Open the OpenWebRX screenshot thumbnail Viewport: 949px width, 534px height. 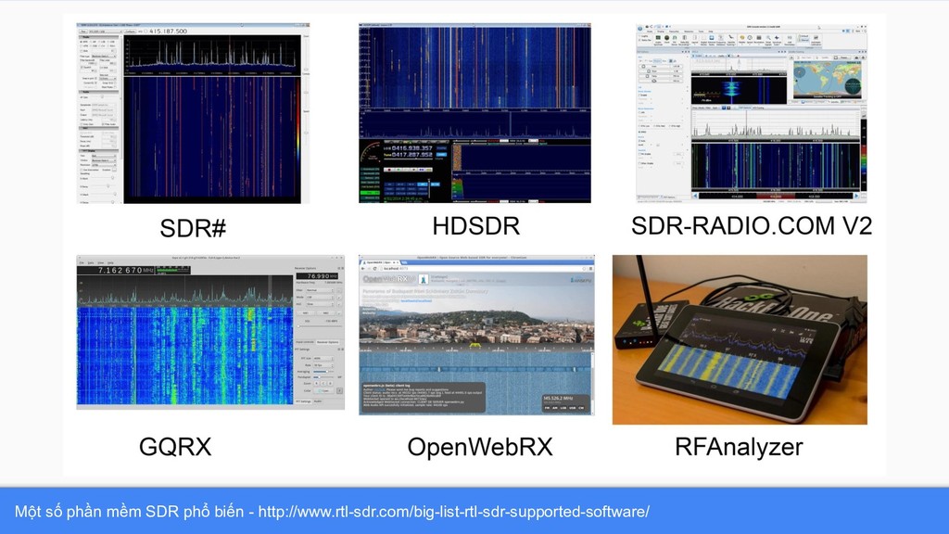(476, 335)
